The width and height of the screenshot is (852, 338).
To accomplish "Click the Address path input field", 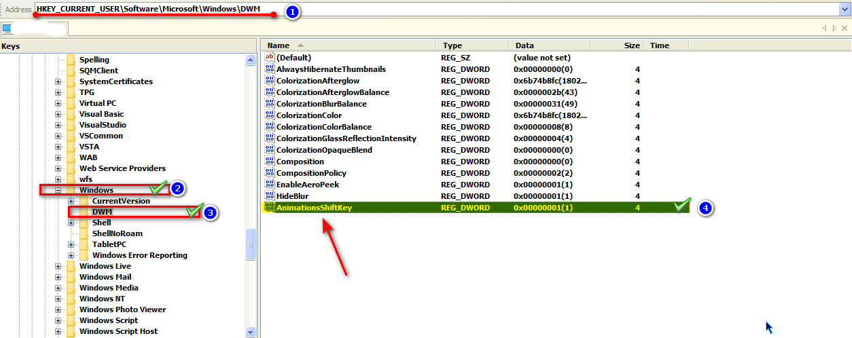I will (x=436, y=9).
